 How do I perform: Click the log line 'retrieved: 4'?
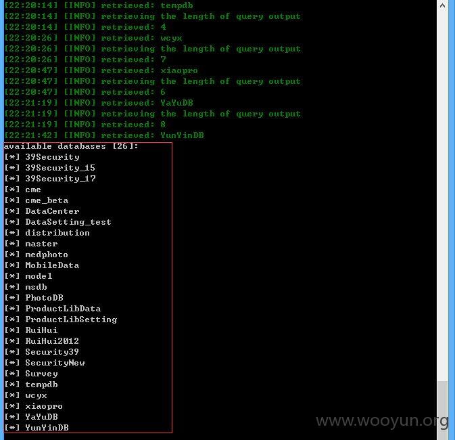tap(85, 27)
